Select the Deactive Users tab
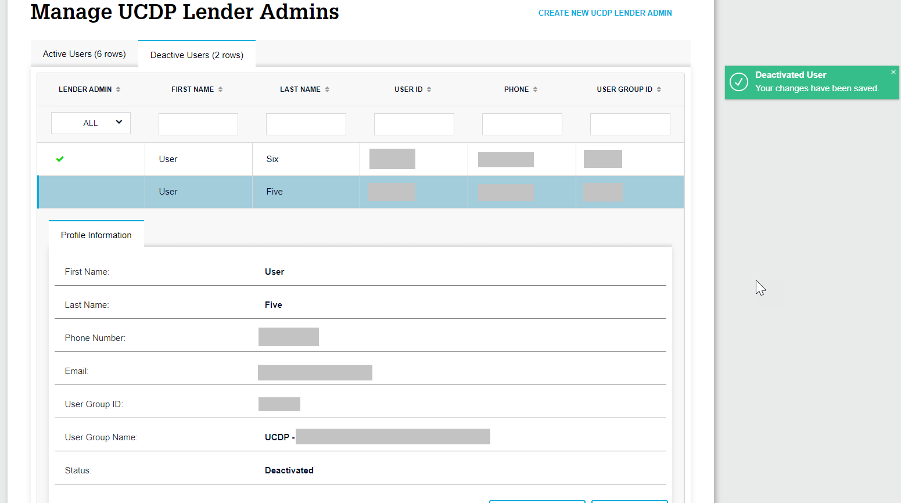 (196, 55)
